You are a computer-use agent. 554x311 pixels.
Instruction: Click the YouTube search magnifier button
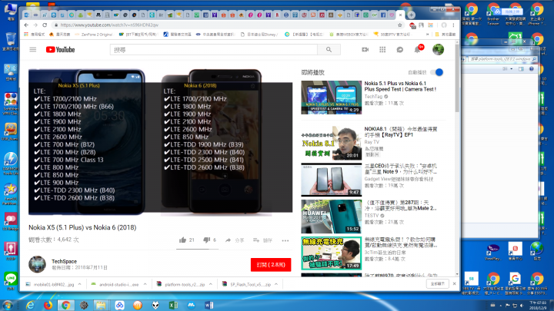click(329, 50)
